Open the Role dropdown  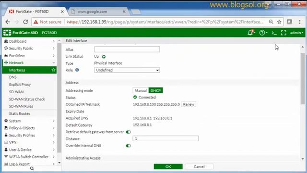pos(127,70)
